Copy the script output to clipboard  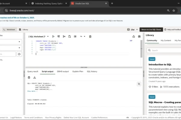pyautogui.click(x=139, y=84)
